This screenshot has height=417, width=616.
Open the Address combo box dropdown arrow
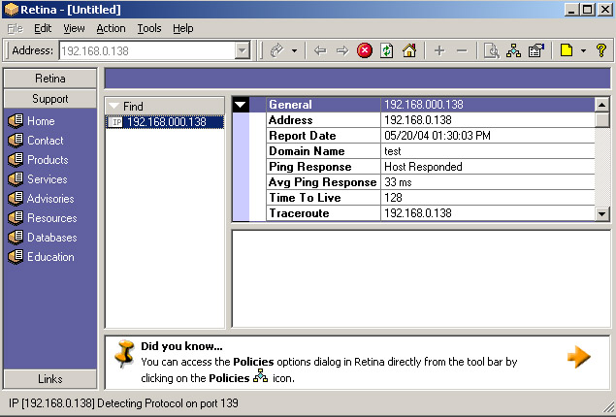tap(243, 50)
